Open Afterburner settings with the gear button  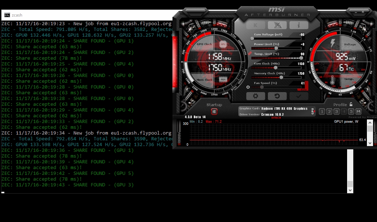point(256,96)
